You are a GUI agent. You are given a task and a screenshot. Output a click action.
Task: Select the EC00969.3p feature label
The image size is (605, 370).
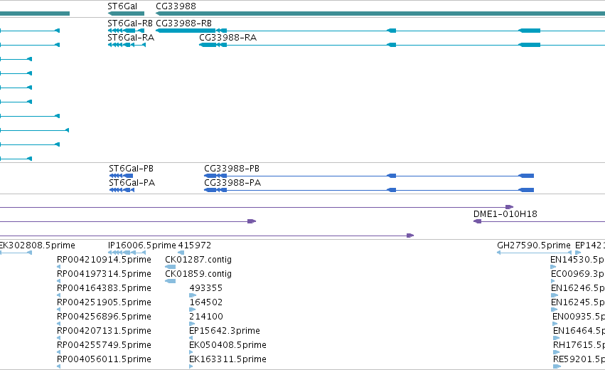tap(578, 274)
